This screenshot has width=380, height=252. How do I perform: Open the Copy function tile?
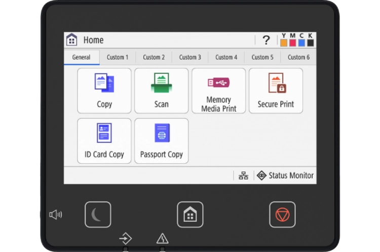pos(104,90)
